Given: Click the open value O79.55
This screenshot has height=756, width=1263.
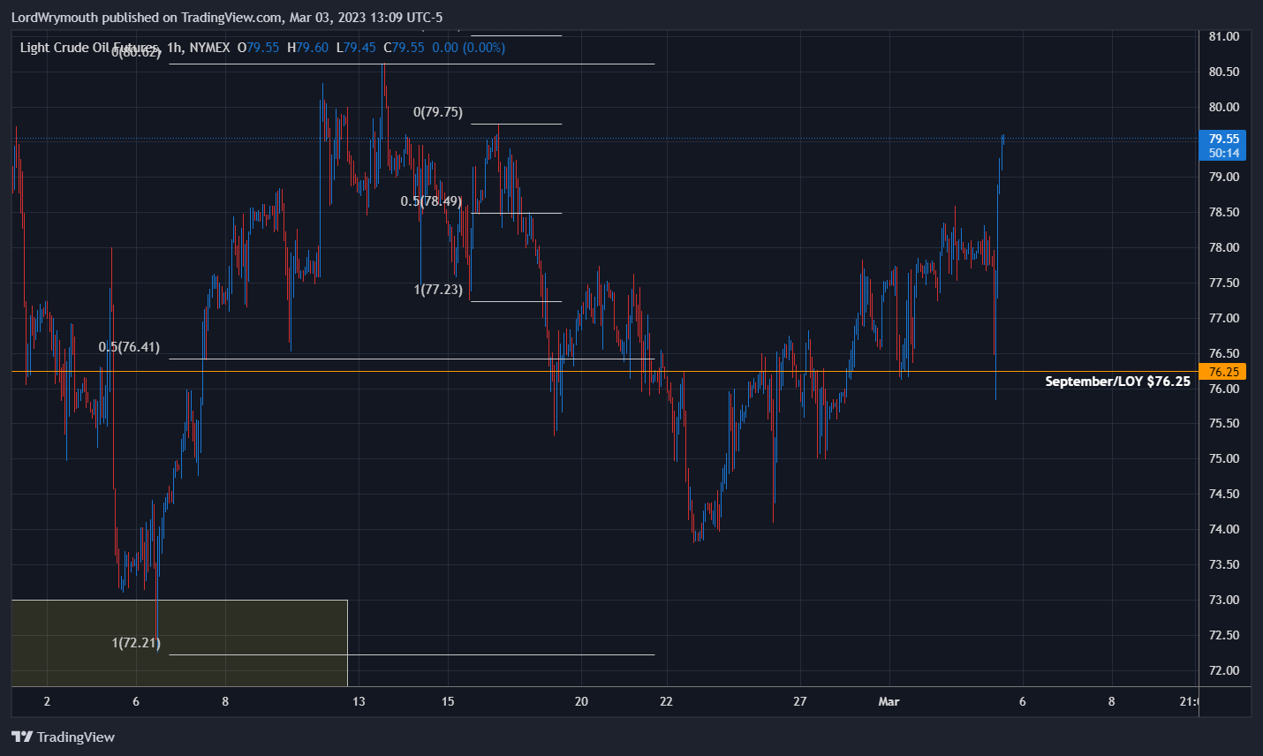Looking at the screenshot, I should 258,48.
